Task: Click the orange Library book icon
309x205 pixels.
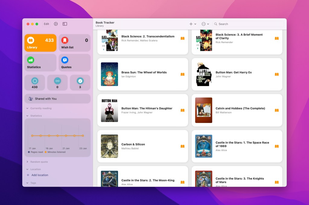Action: (x=30, y=40)
